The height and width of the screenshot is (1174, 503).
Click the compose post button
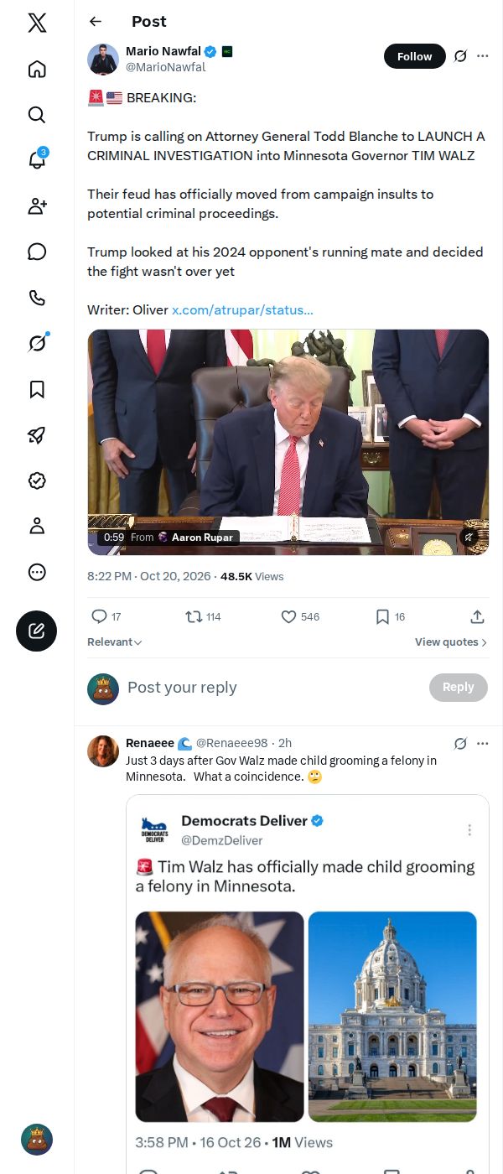coord(37,631)
